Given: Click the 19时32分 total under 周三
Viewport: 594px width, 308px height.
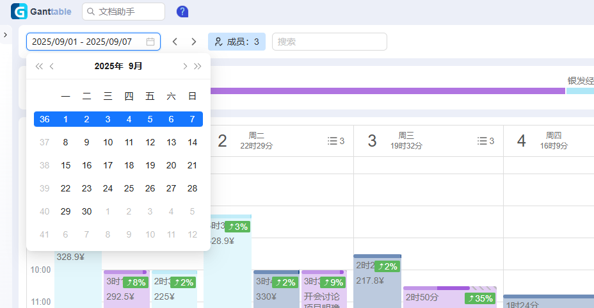Looking at the screenshot, I should click(406, 146).
